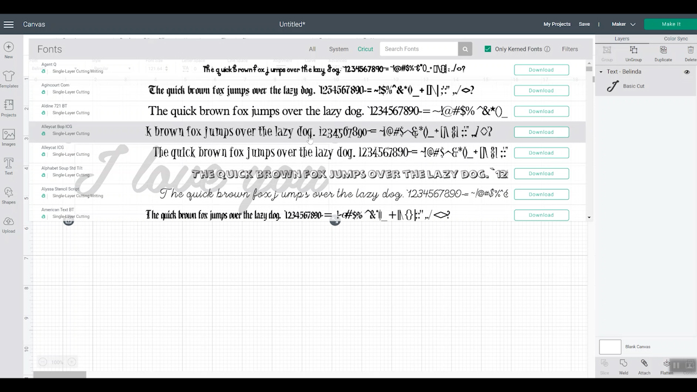The image size is (697, 392).
Task: Open the font Filters dropdown
Action: 570,49
